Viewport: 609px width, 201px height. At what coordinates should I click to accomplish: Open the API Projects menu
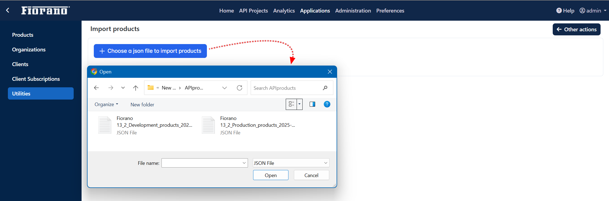[x=253, y=11]
